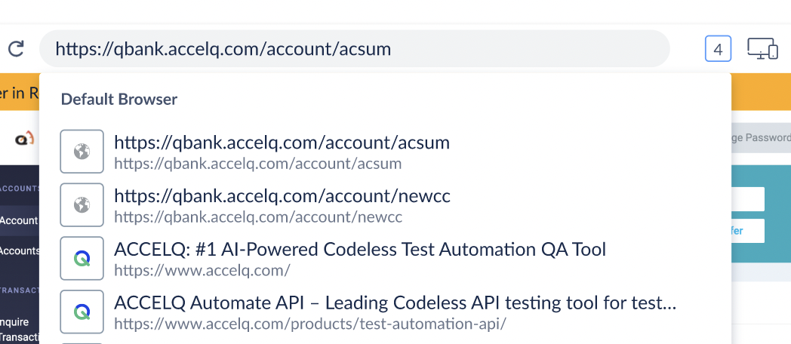Click ACCELQ logo icon of Automate API suggestion
791x344 pixels.
[x=82, y=312]
